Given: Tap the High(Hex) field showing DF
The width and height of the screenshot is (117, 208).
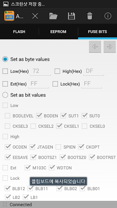Looking at the screenshot, I should tap(94, 71).
